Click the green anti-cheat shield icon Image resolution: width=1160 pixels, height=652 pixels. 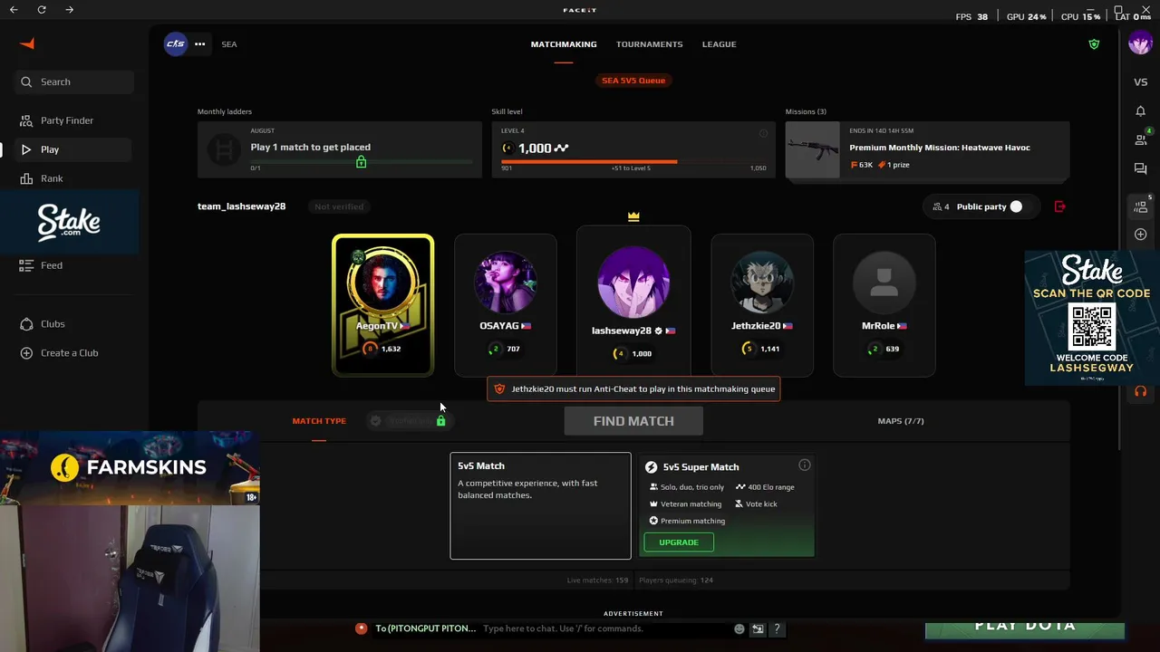pyautogui.click(x=1094, y=43)
